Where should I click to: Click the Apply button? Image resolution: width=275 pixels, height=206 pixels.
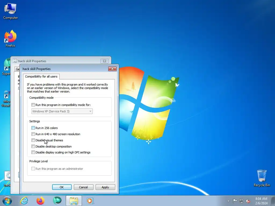(105, 187)
